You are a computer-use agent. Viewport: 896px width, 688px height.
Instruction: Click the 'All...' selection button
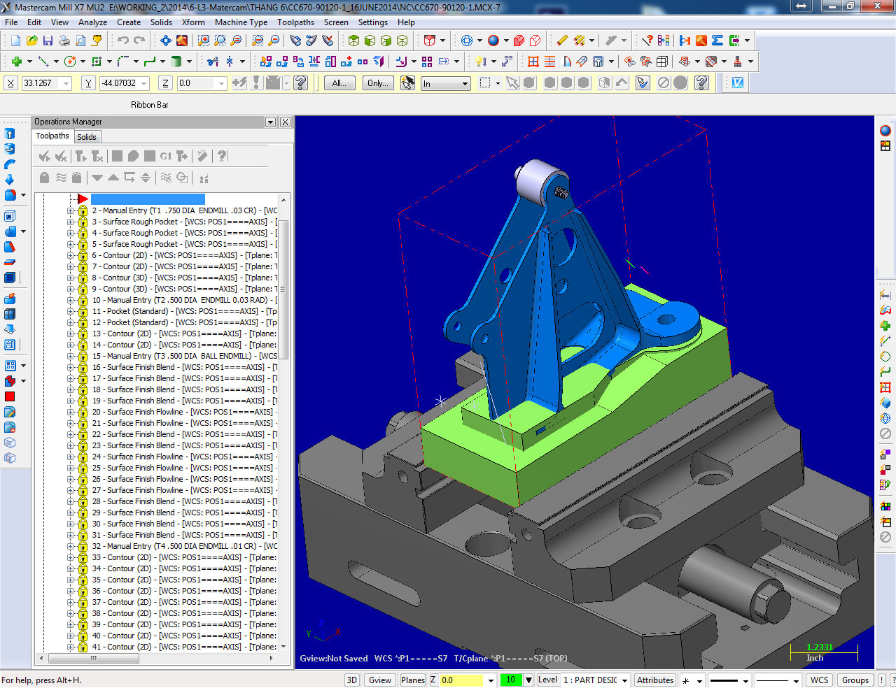pos(339,83)
